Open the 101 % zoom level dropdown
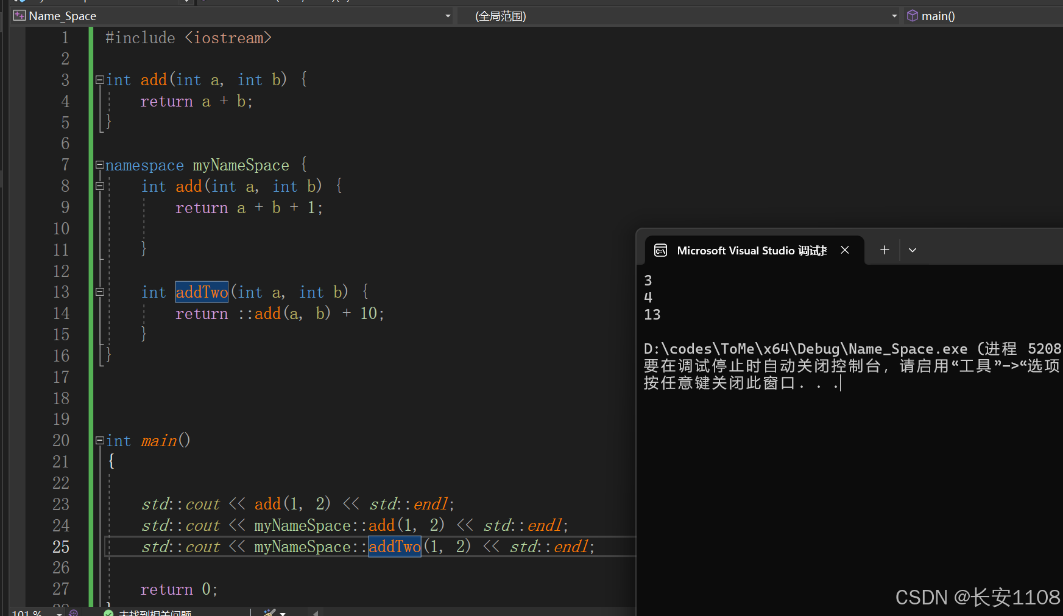 click(60, 614)
